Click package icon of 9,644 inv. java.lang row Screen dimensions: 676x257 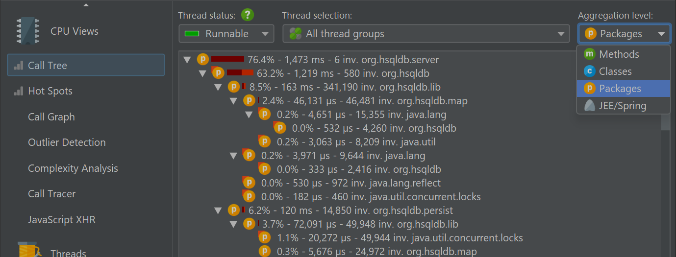pos(249,156)
